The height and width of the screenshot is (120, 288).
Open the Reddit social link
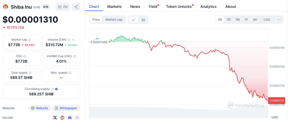62,118
